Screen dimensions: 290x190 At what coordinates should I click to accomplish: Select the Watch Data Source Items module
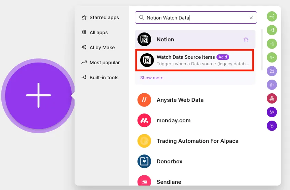[195, 60]
